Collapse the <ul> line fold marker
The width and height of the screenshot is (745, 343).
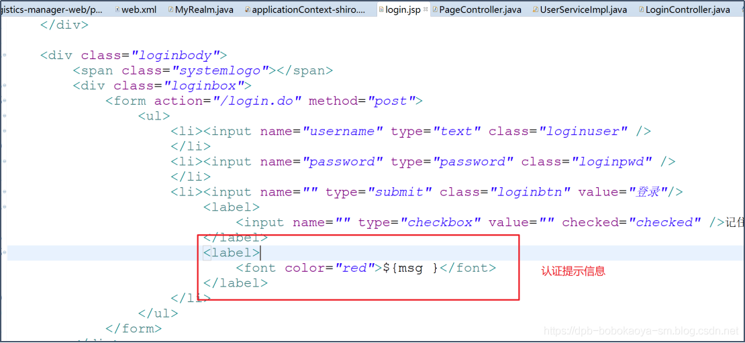[x=4, y=116]
